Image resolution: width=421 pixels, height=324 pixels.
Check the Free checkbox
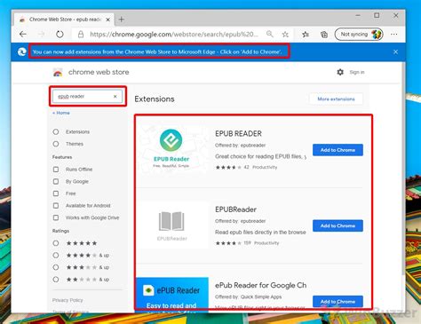(x=56, y=194)
